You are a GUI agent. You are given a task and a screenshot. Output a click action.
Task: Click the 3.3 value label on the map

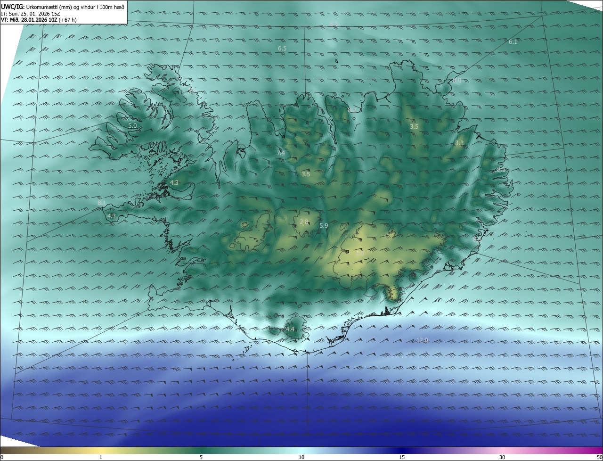[x=459, y=143]
